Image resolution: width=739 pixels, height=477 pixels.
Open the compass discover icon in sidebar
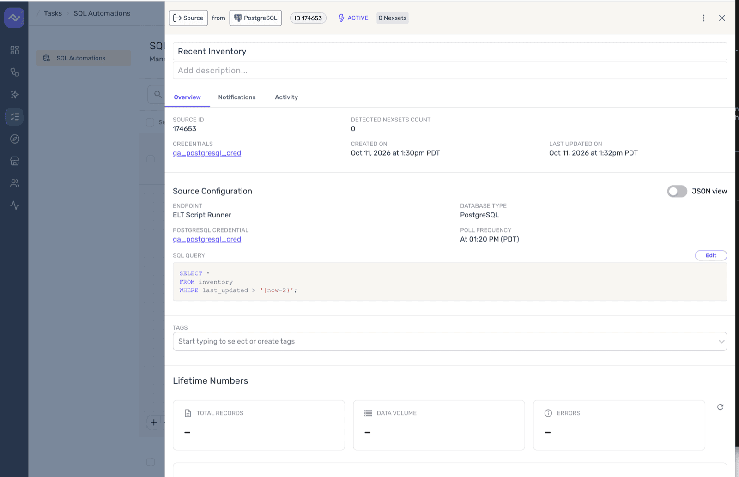(x=15, y=139)
